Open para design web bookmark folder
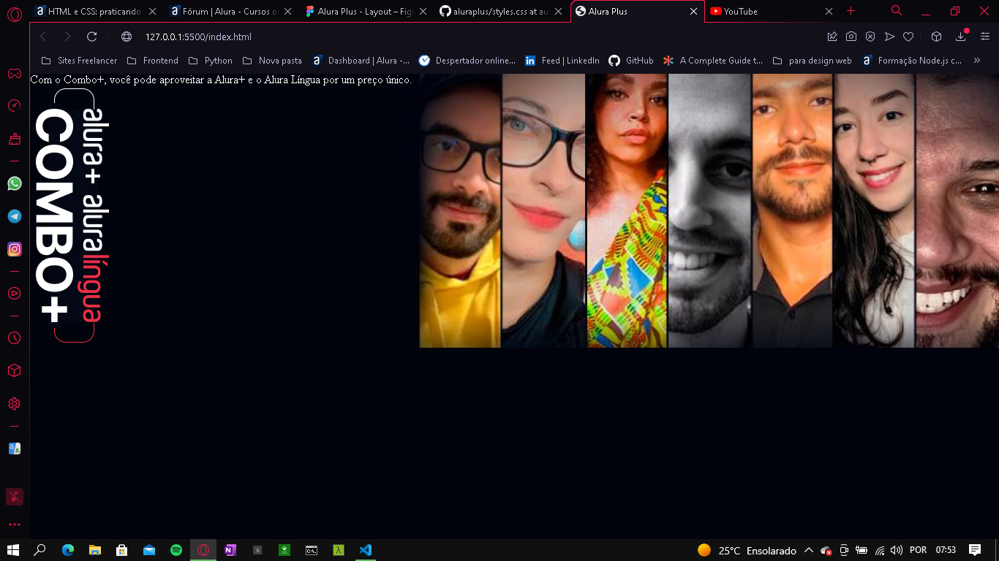Viewport: 999px width, 561px height. [x=812, y=61]
